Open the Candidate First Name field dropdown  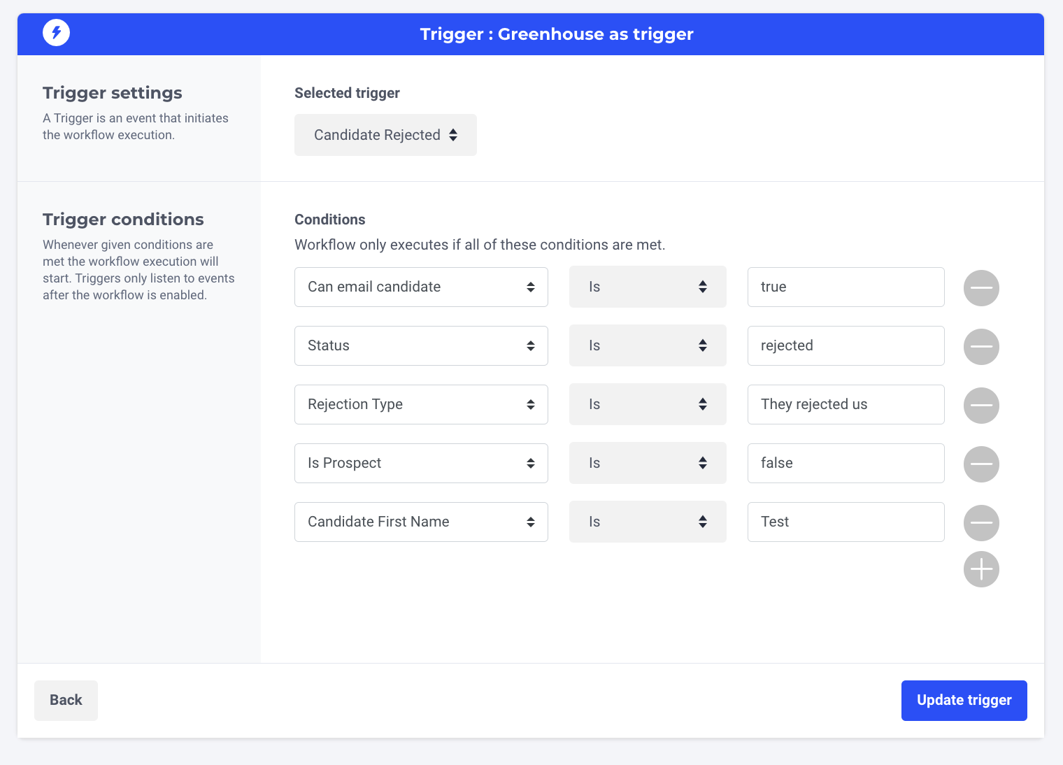coord(421,522)
